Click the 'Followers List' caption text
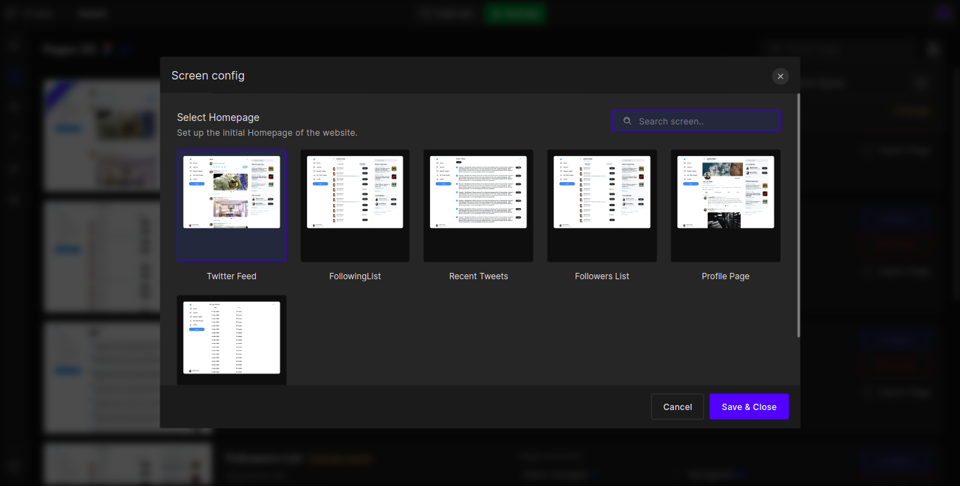Screen dimensions: 960x486 click(602, 276)
